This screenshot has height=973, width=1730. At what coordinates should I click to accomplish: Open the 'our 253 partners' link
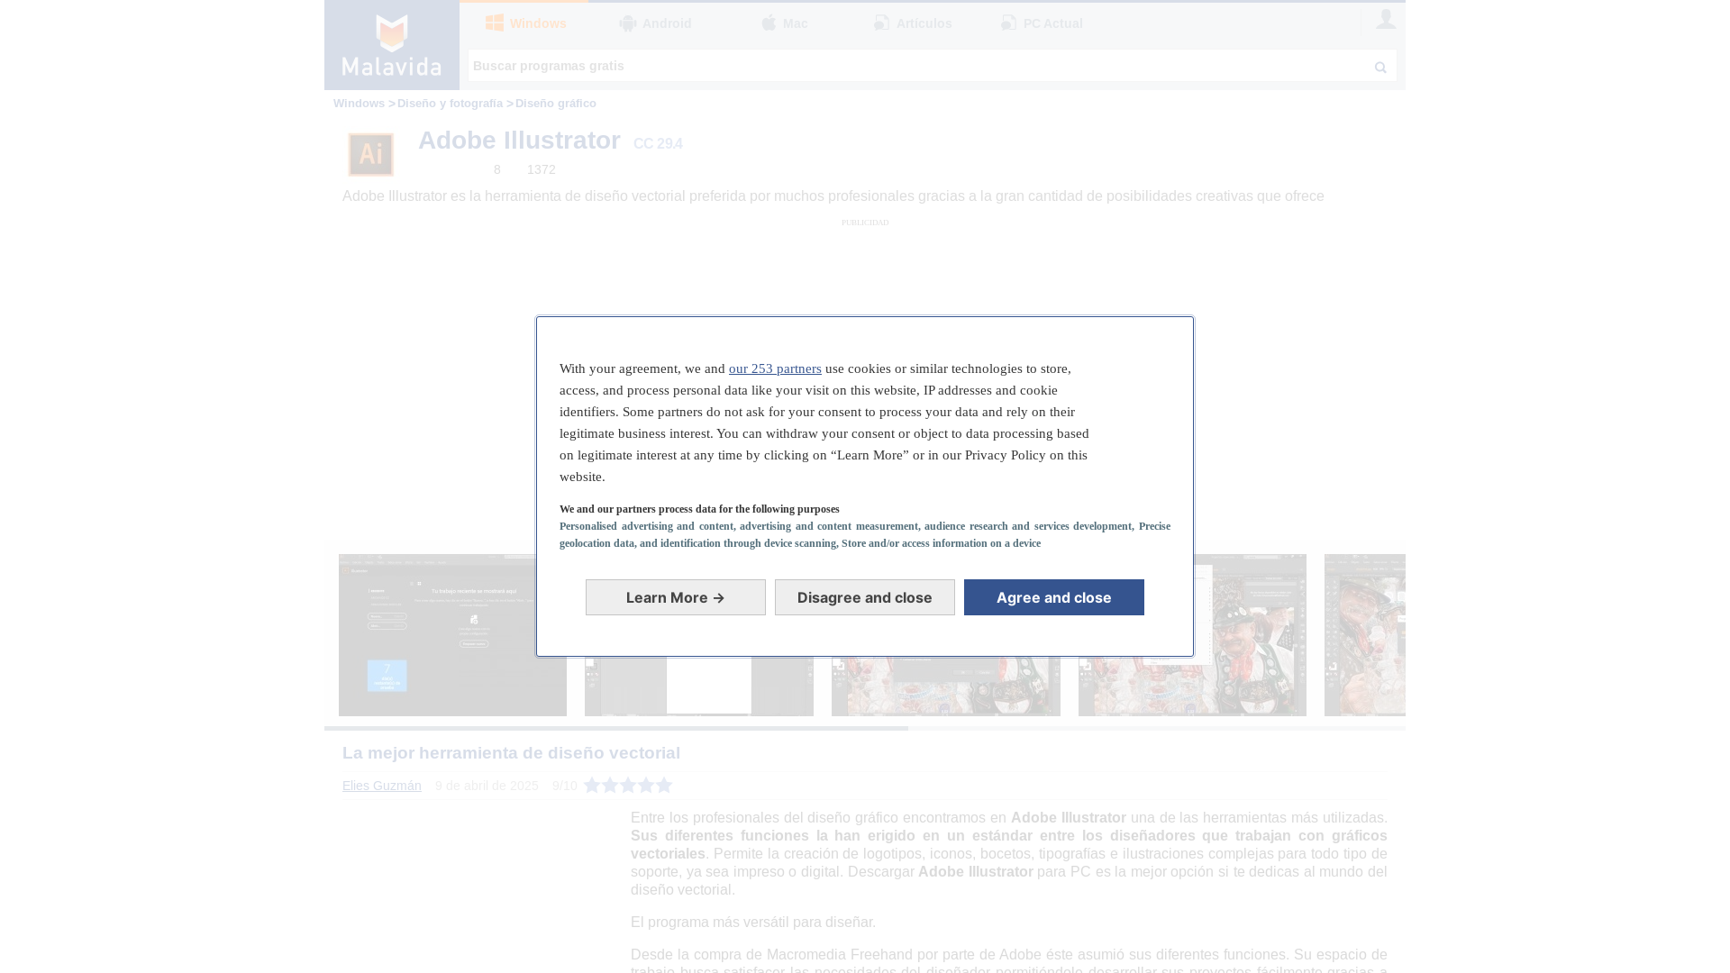coord(775,368)
